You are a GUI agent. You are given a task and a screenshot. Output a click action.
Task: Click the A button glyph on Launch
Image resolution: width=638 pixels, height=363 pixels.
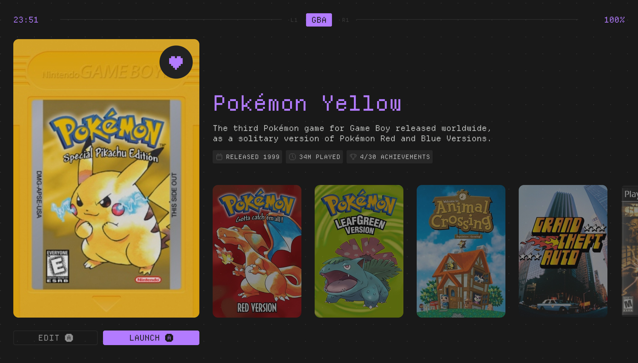tap(169, 338)
